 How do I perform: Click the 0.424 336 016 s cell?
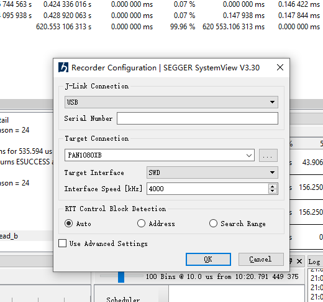[67, 4]
